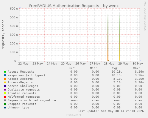The width and height of the screenshot is (148, 118).
Task: Click the dark blue Access-Challenges swatch
Action: pyautogui.click(x=5, y=86)
